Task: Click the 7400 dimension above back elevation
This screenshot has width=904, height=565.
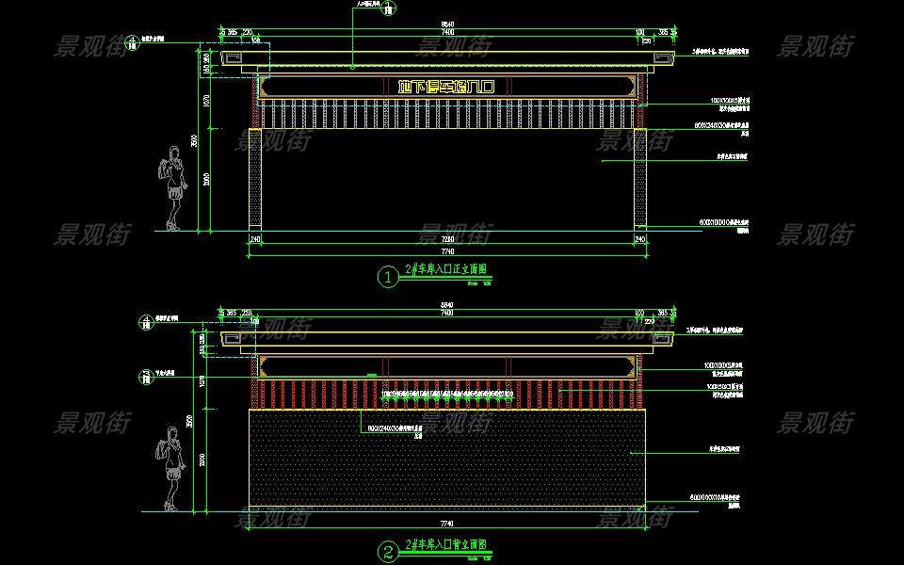Action: tap(447, 313)
